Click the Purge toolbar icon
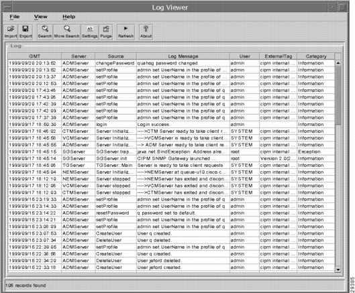This screenshot has width=355, height=293. 106,32
